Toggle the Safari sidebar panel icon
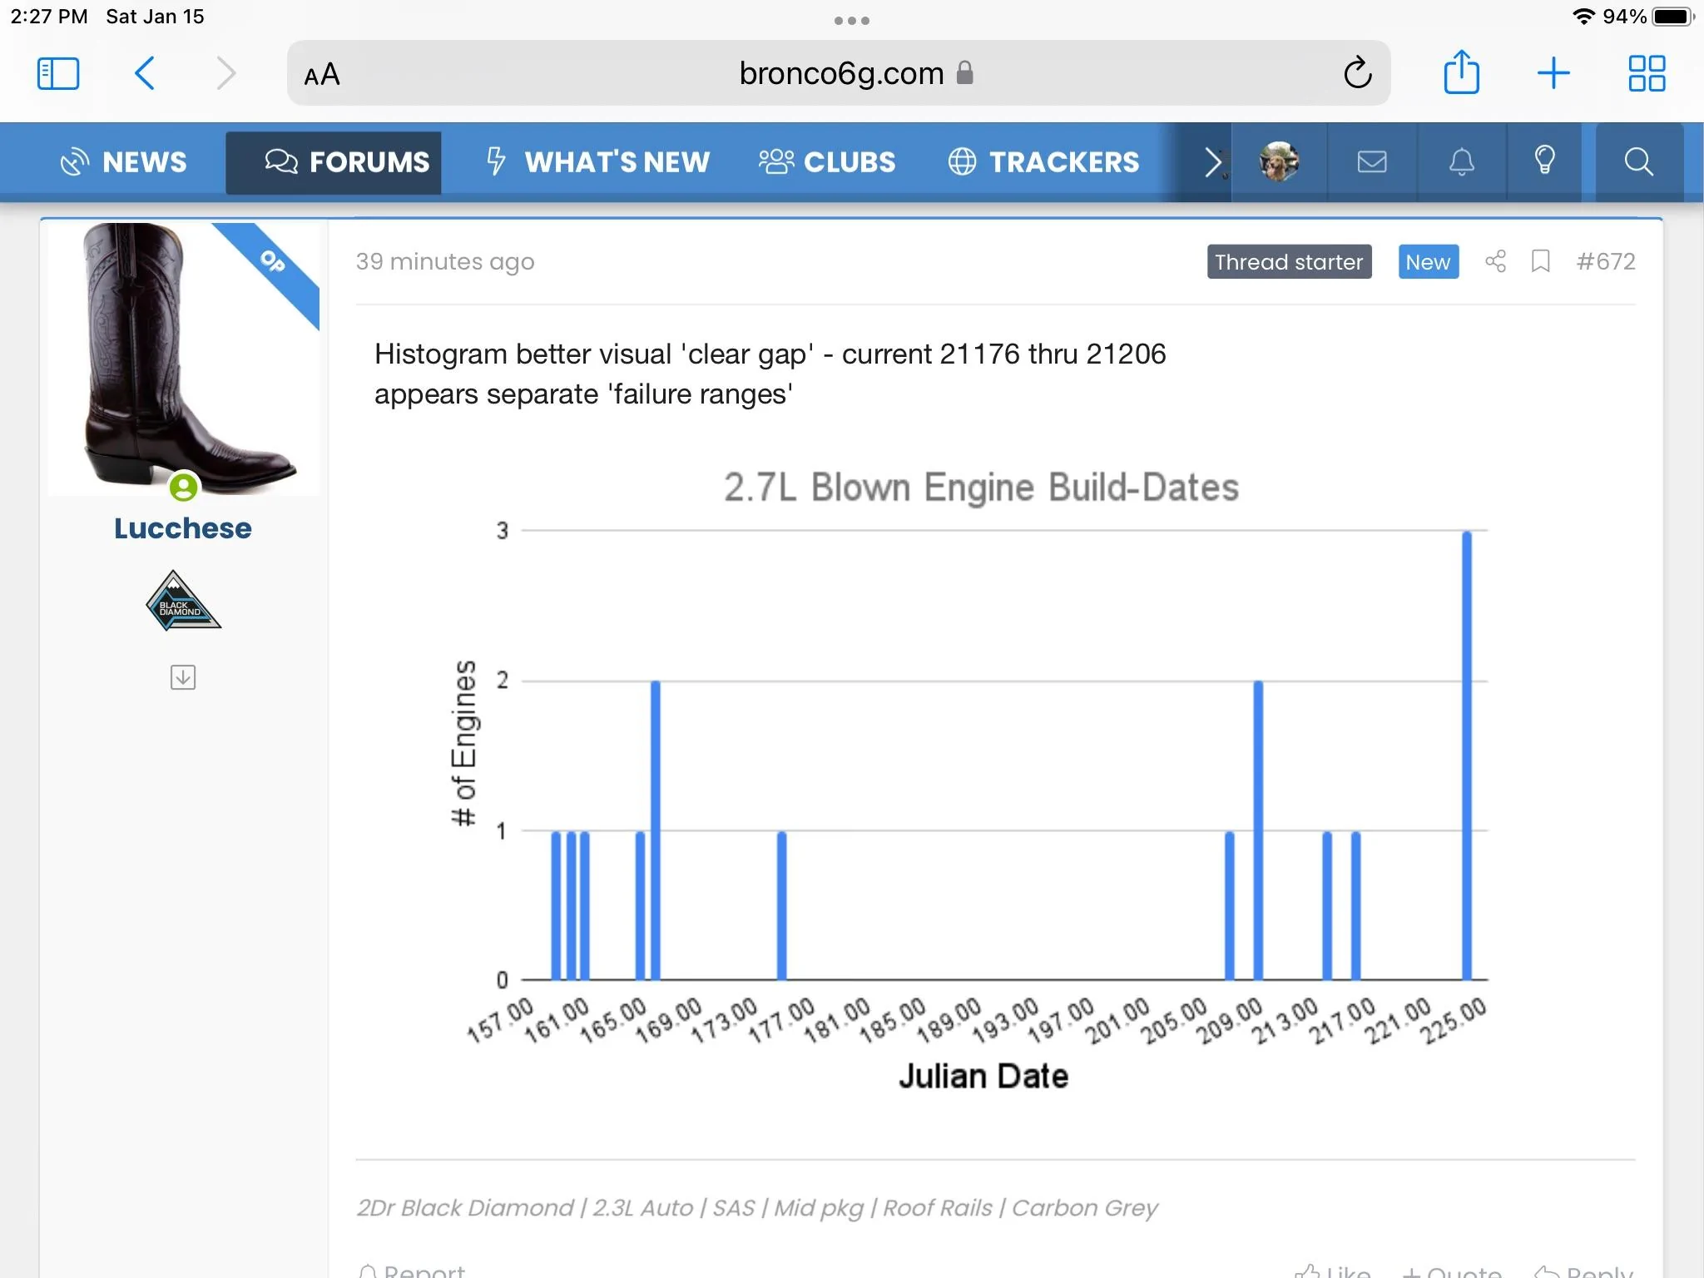Image resolution: width=1704 pixels, height=1278 pixels. tap(58, 73)
